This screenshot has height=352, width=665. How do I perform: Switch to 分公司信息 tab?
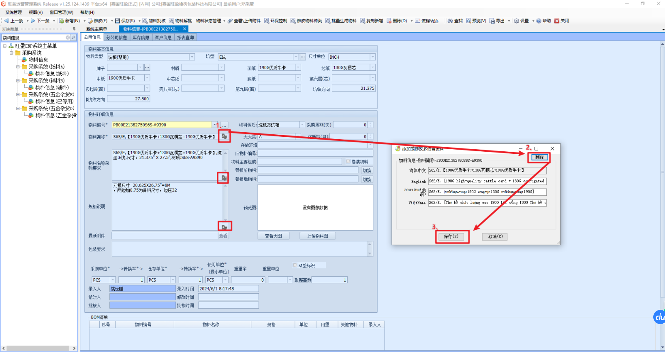(x=117, y=38)
